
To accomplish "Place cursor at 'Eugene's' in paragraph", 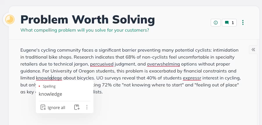I will [29, 50].
